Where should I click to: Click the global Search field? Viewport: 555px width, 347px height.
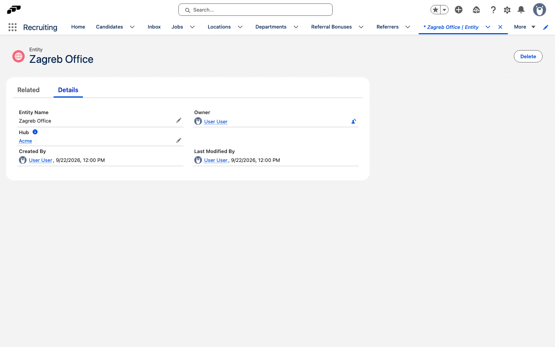pos(256,10)
